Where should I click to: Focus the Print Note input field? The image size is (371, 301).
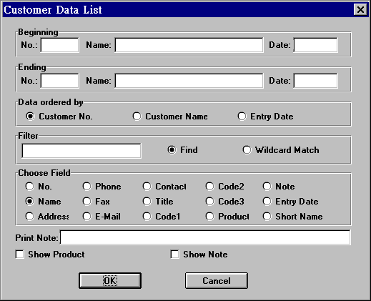click(205, 237)
